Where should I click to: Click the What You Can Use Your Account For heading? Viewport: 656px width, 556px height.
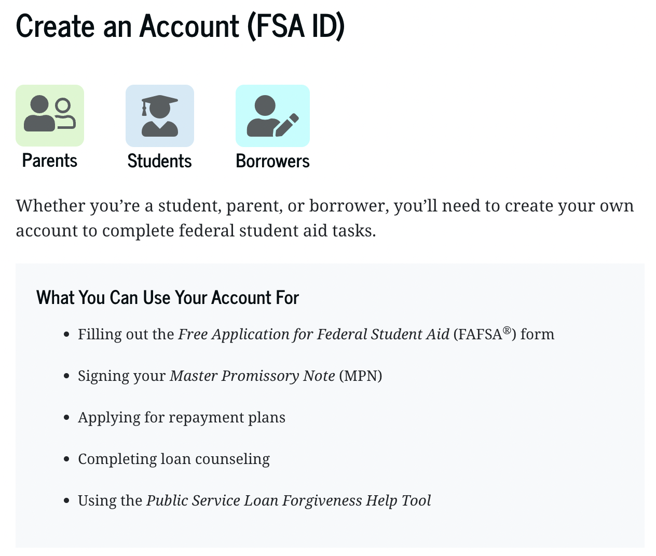coord(167,297)
